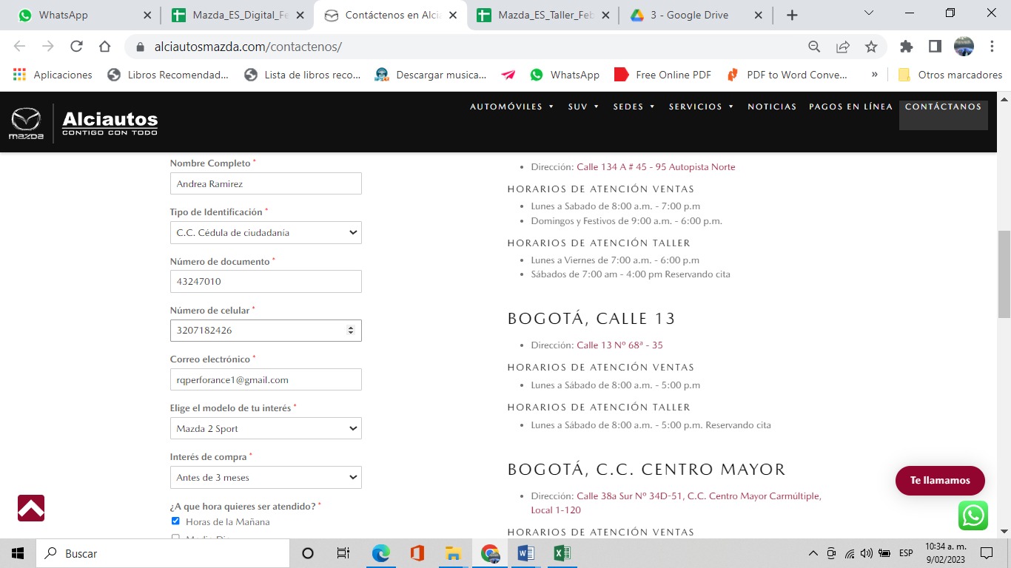Expand the SEDES nav menu
1011x568 pixels.
click(634, 106)
